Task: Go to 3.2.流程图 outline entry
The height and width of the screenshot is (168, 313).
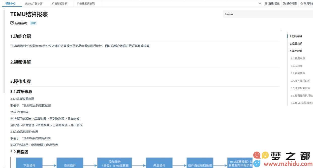Action: point(297,66)
